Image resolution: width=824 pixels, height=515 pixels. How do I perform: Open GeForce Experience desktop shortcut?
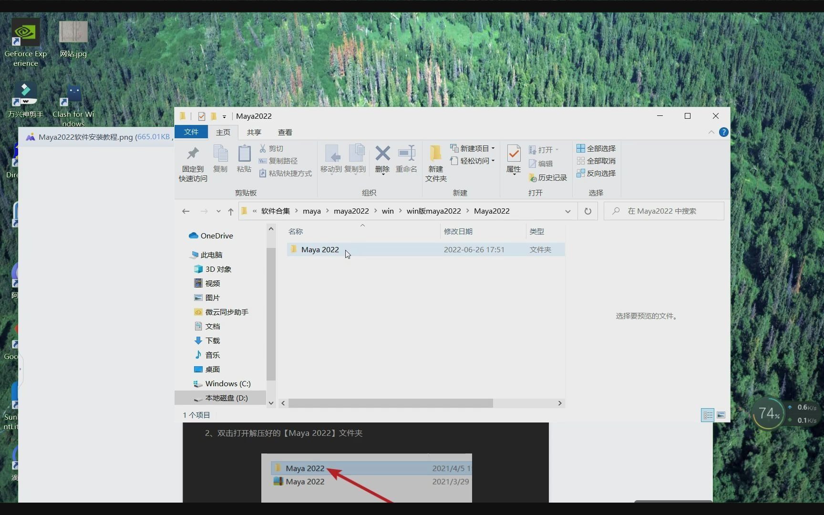[26, 43]
